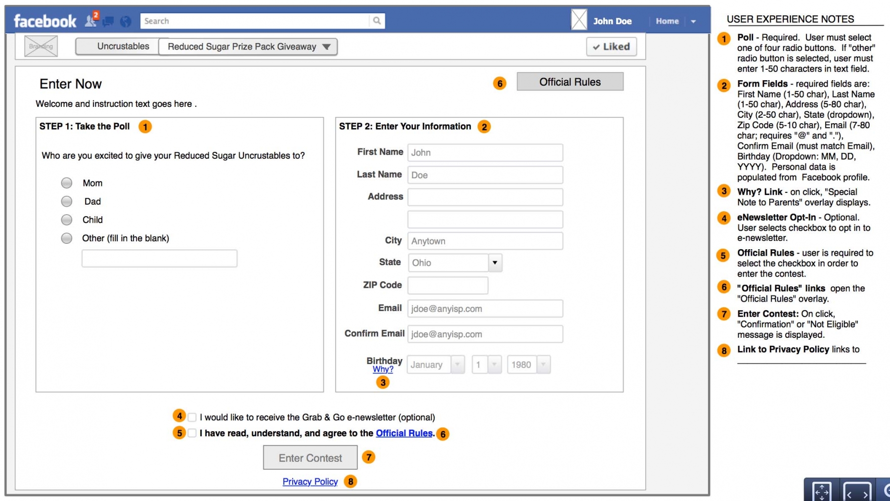Click the Facebook search field

coord(255,21)
